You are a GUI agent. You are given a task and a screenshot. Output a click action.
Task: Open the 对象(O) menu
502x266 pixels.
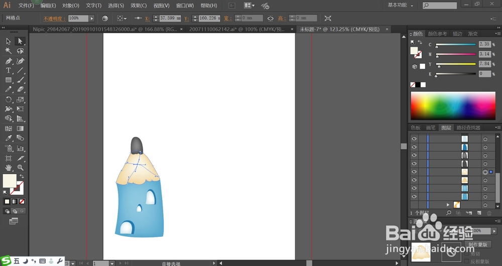[x=71, y=6]
